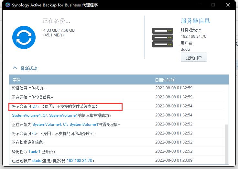Click the dudu username under 用户名
Screen dimensions: 238x169
(x=185, y=49)
